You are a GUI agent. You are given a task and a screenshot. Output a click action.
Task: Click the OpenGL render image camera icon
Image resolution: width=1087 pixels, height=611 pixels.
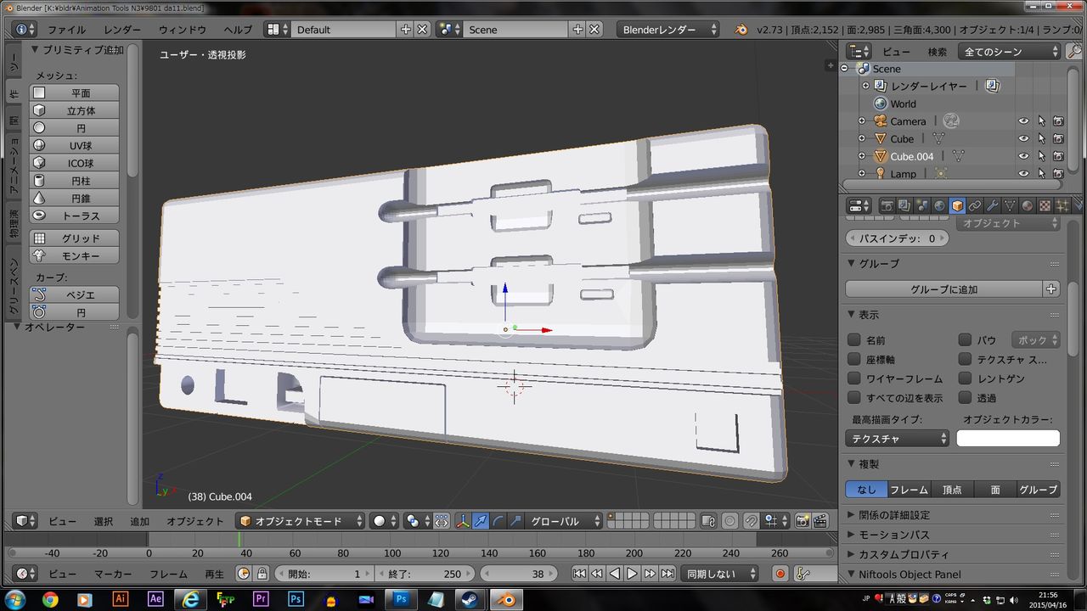point(802,521)
